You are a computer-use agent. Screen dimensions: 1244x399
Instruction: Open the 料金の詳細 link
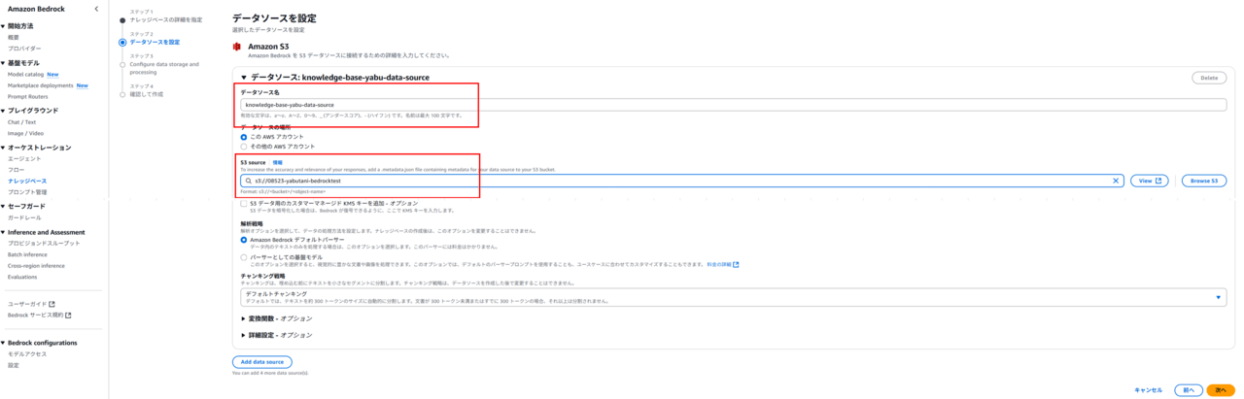(x=722, y=264)
